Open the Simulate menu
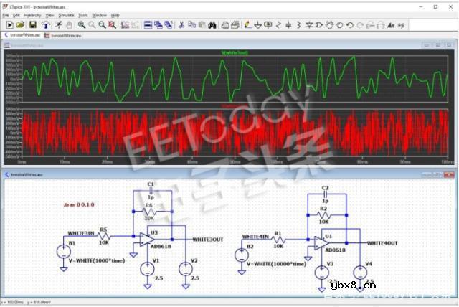Image resolution: width=459 pixels, height=307 pixels. click(66, 14)
